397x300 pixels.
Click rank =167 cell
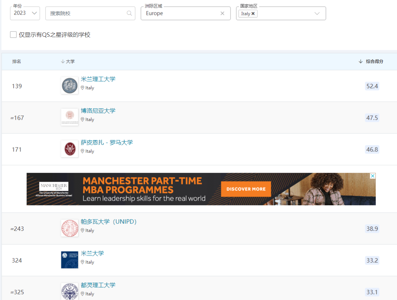17,118
